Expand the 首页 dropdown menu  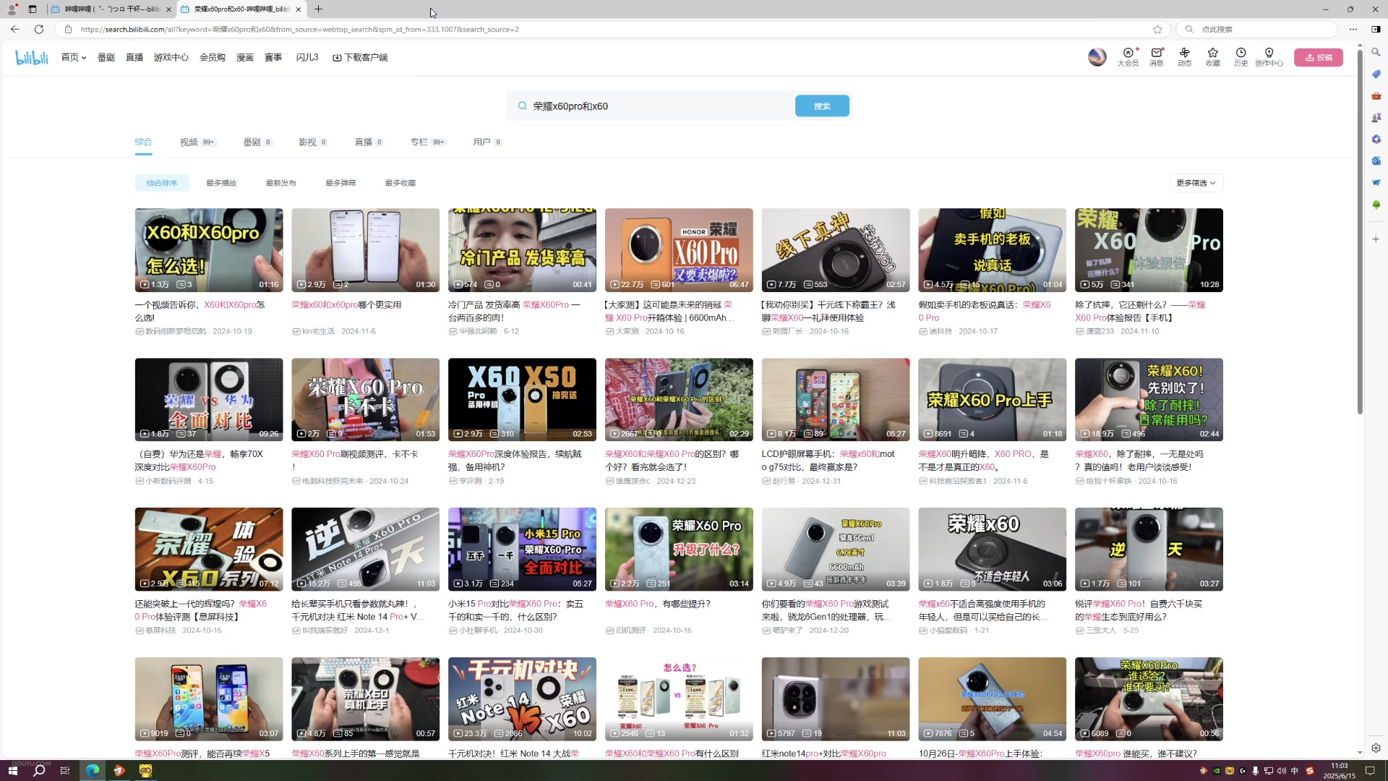point(73,57)
